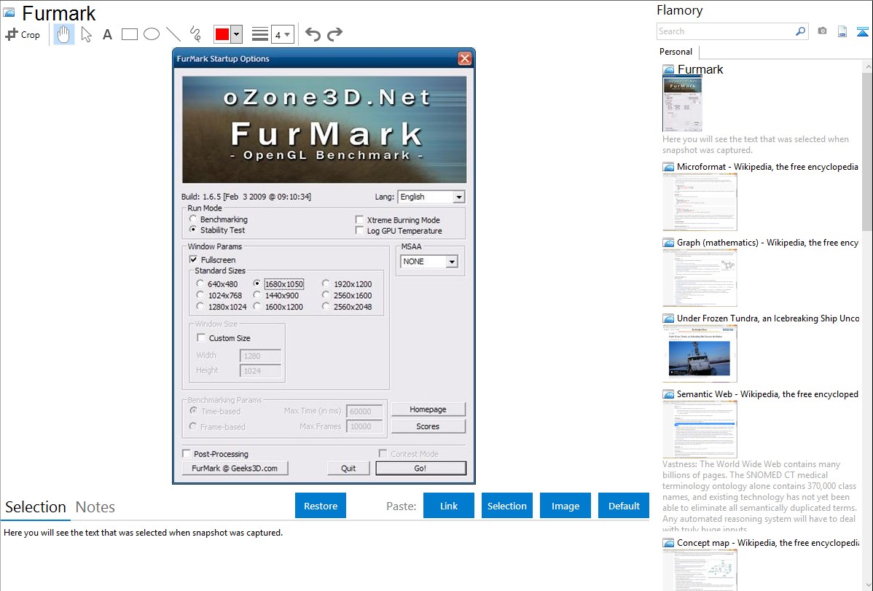The height and width of the screenshot is (591, 873).
Task: Choose the text annotation tool
Action: click(107, 34)
